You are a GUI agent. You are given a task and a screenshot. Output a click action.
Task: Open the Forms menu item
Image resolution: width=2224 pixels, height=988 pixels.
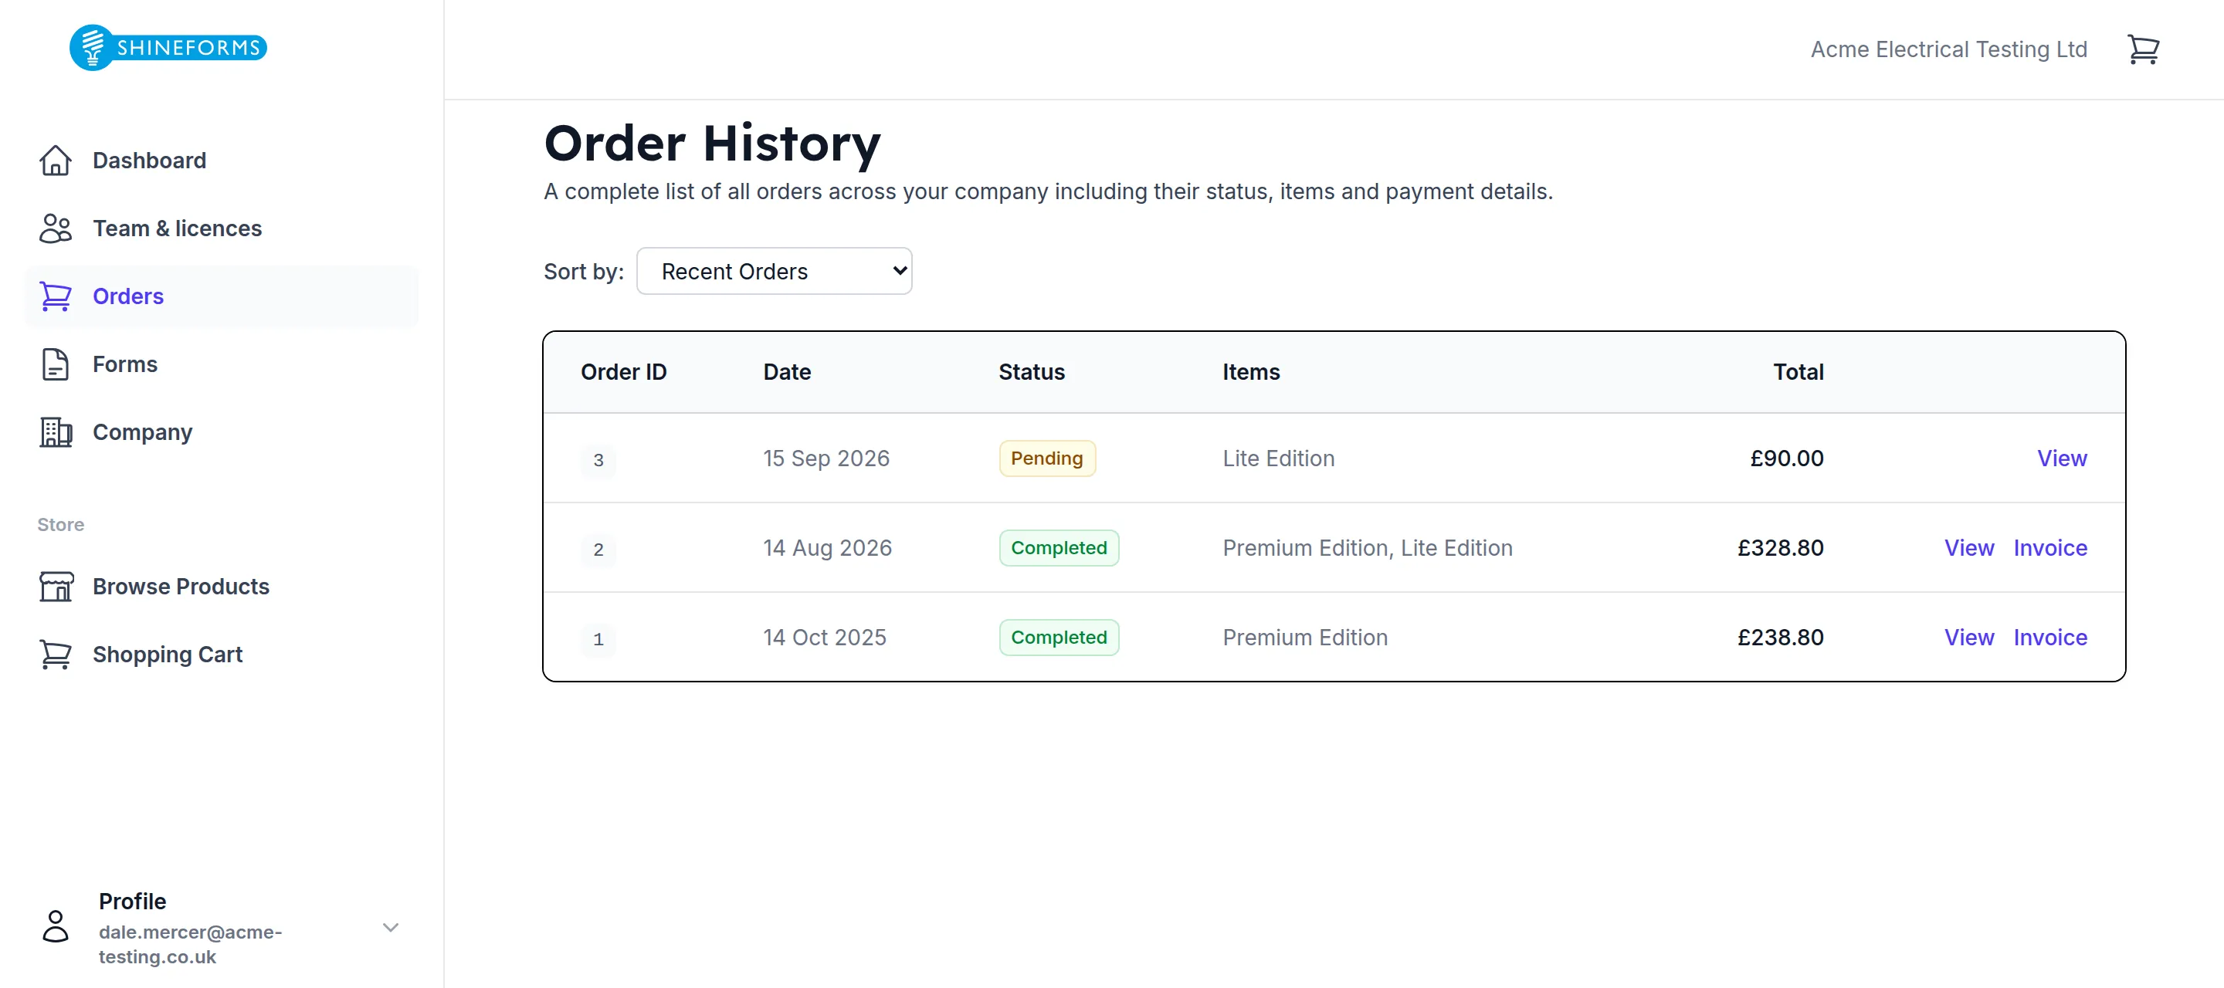(x=221, y=364)
